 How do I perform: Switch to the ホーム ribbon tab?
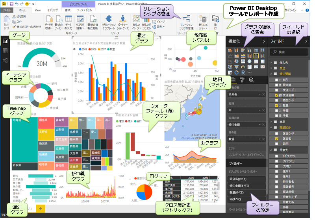click(x=22, y=10)
